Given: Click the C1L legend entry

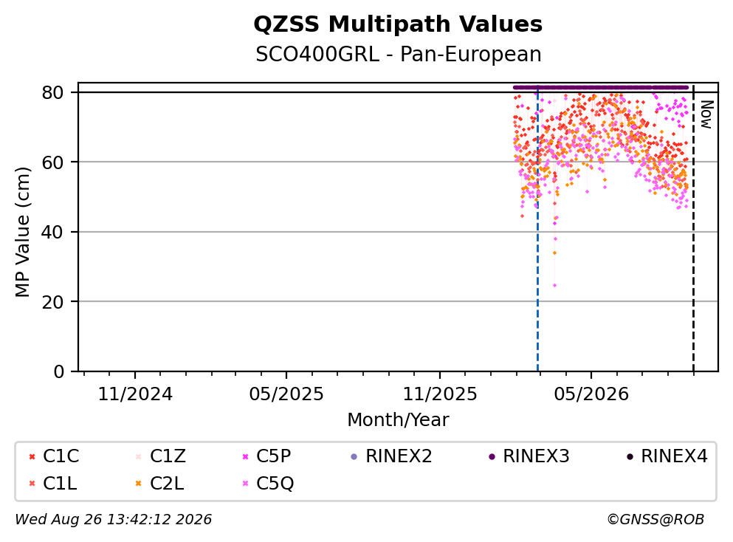Looking at the screenshot, I should [x=53, y=483].
